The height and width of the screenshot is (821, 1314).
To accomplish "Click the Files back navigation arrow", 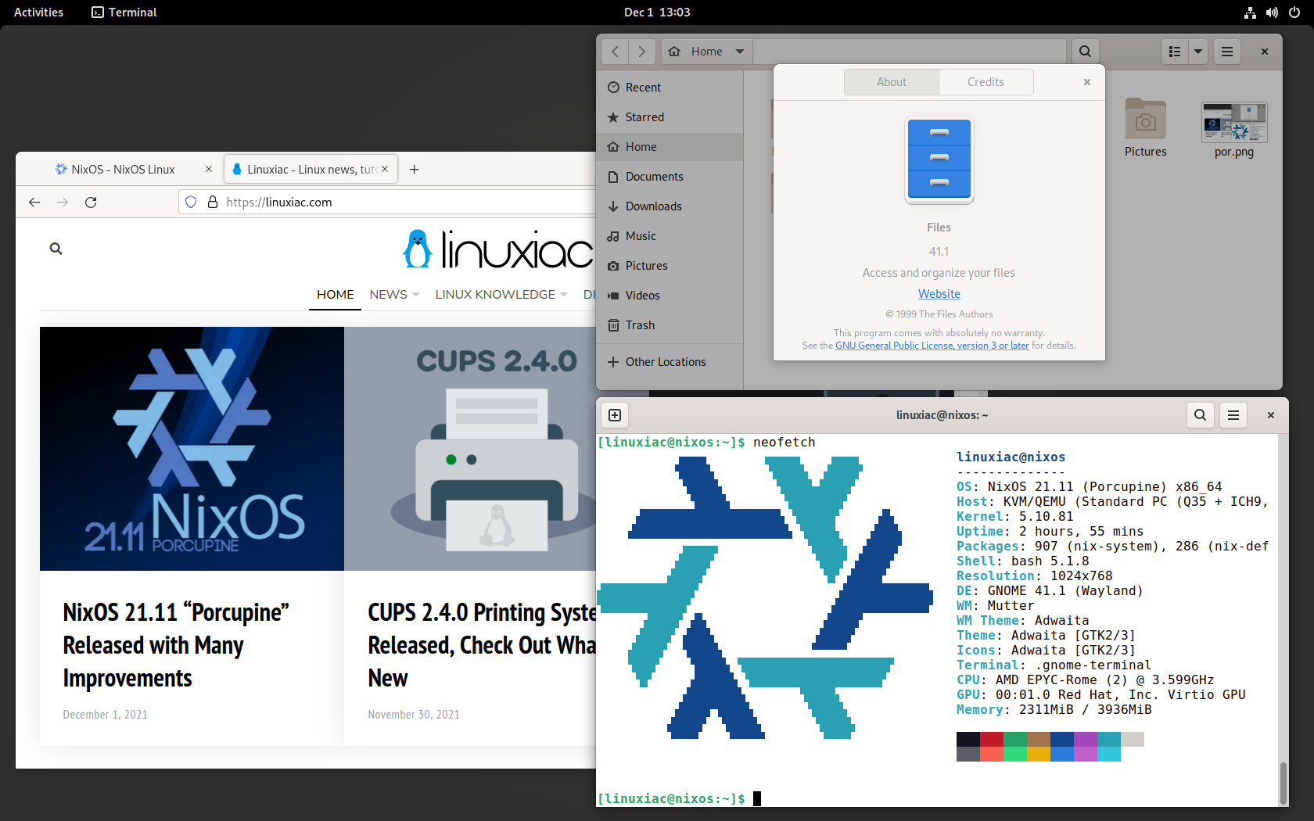I will tap(615, 52).
